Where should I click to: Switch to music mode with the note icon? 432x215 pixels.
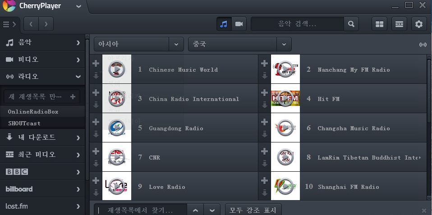(224, 24)
